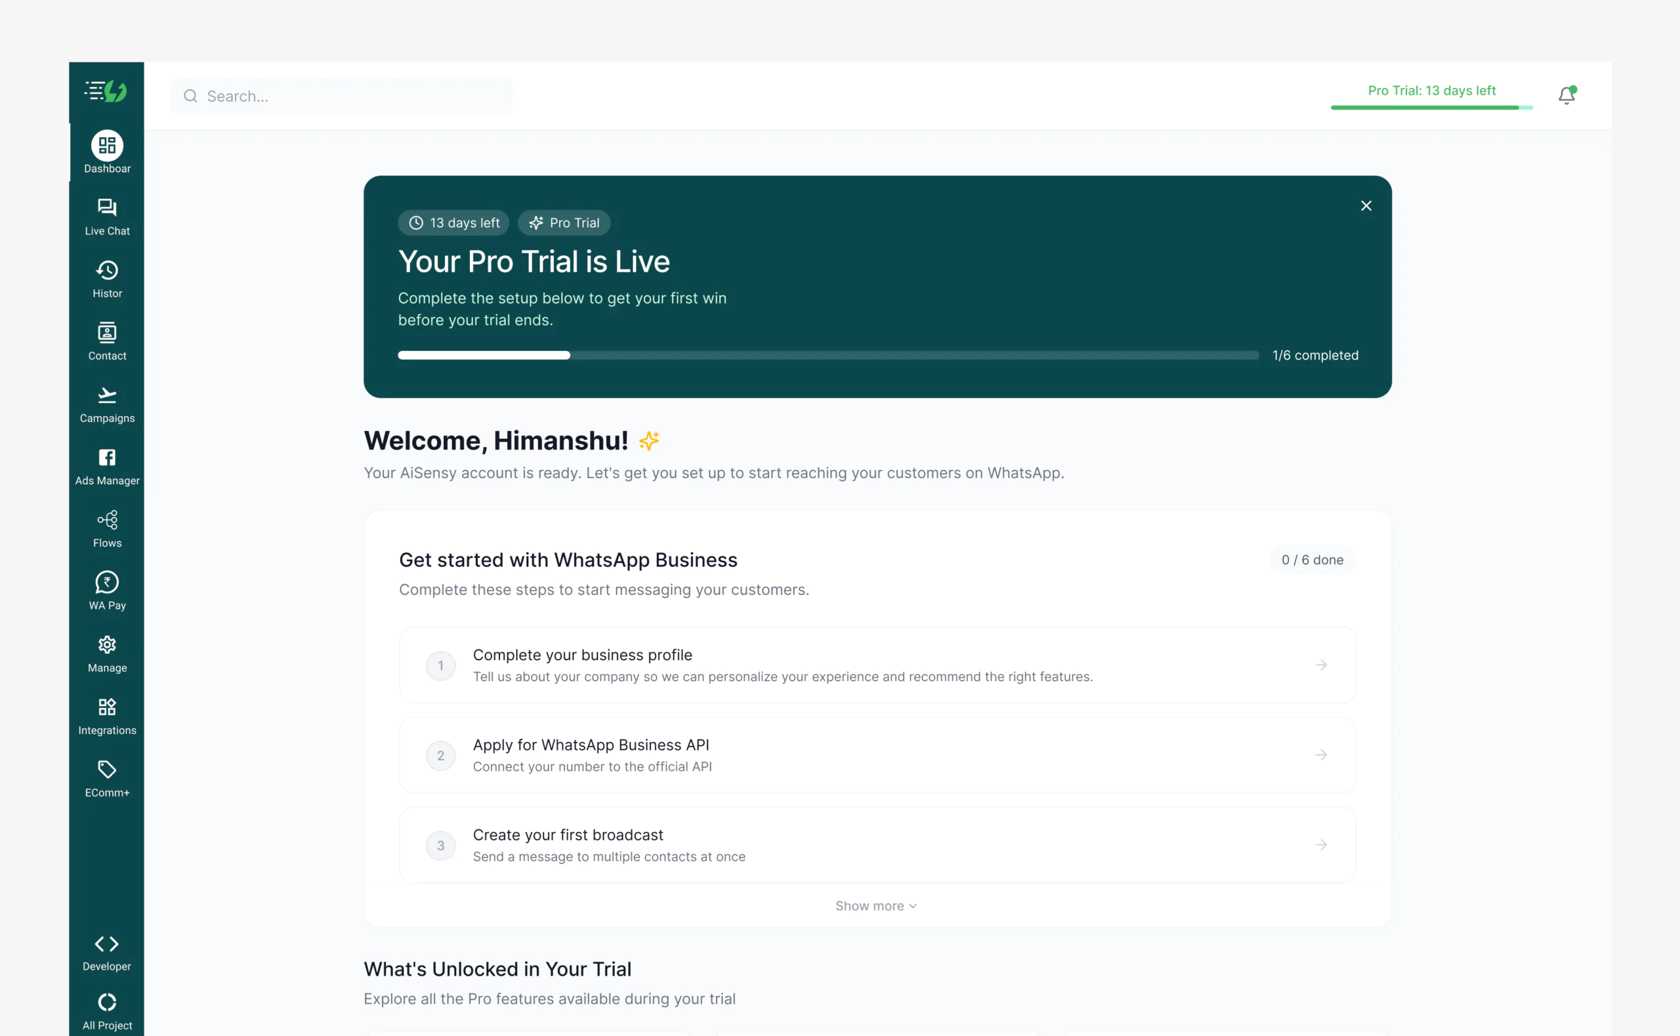Switch to All Projects view
This screenshot has height=1036, width=1680.
click(106, 1009)
